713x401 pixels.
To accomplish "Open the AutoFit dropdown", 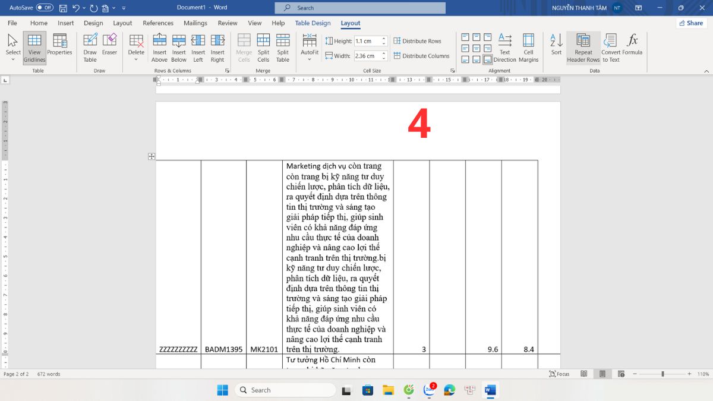I will tap(310, 48).
